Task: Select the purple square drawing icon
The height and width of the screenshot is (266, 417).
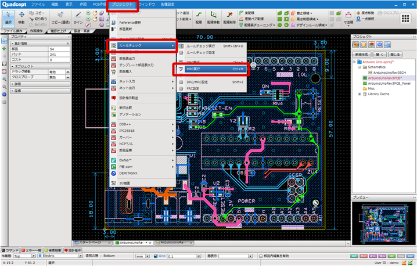Action: (102, 19)
